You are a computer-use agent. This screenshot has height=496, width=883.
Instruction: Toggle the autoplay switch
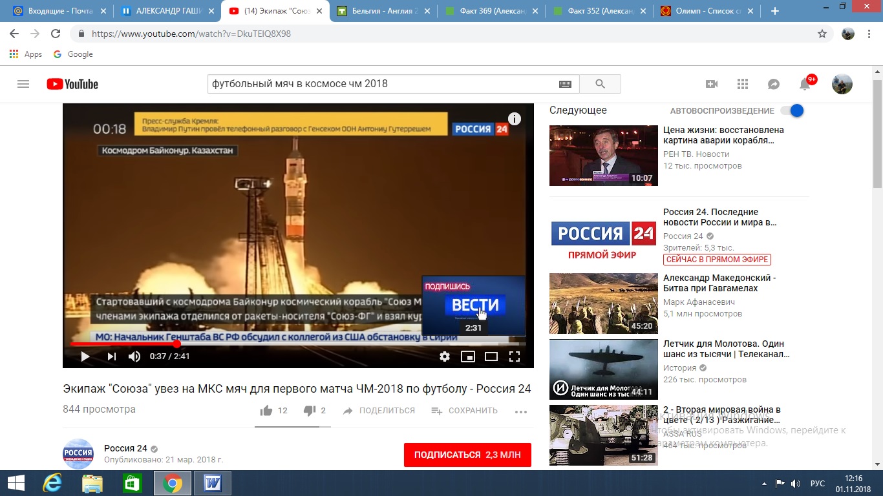tap(793, 110)
